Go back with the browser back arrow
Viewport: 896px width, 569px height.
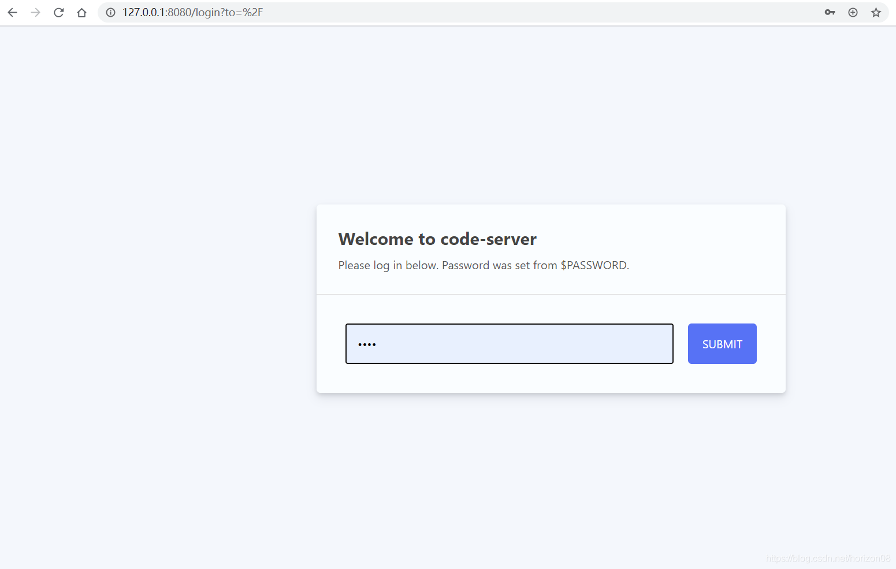[13, 13]
